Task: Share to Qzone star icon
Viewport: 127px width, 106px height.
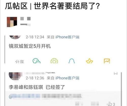Action: [89, 61]
